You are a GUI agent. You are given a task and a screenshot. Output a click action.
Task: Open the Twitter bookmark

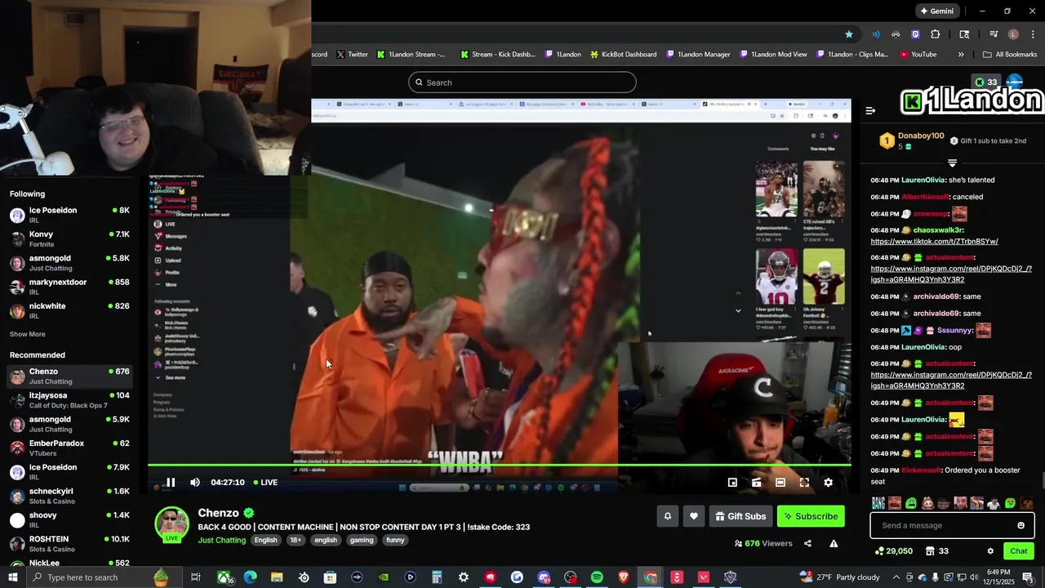coord(352,55)
